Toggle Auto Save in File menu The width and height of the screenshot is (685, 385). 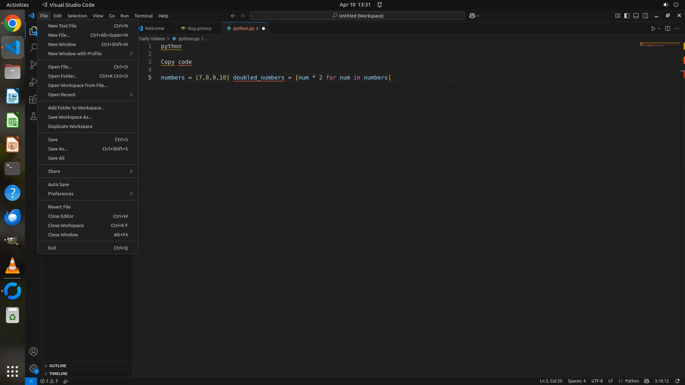point(59,184)
